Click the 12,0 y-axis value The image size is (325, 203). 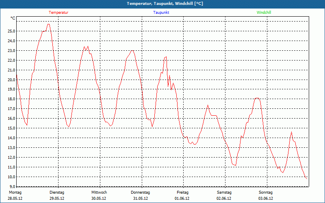[x=11, y=158]
